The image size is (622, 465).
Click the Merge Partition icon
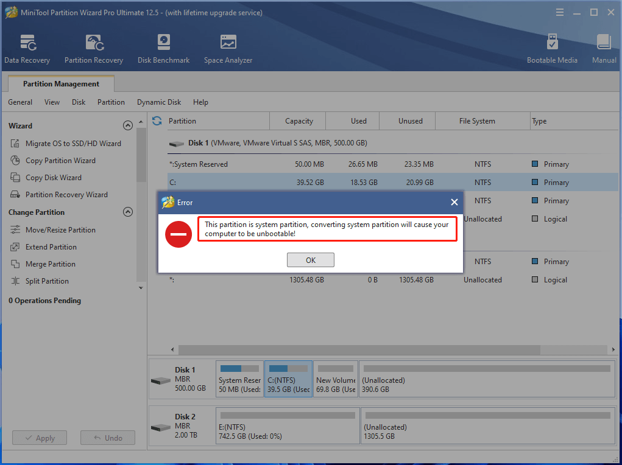[15, 264]
